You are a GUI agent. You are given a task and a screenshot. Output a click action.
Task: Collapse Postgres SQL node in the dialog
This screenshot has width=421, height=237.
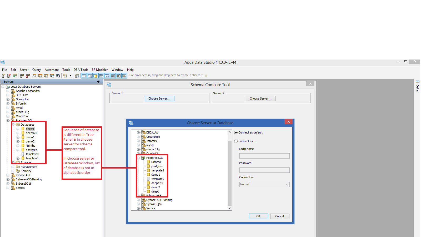(138, 158)
